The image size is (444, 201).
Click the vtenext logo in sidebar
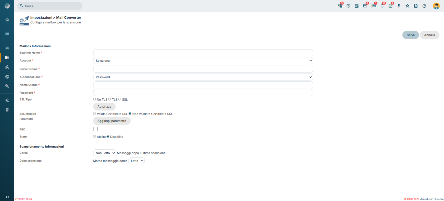[x=7, y=6]
